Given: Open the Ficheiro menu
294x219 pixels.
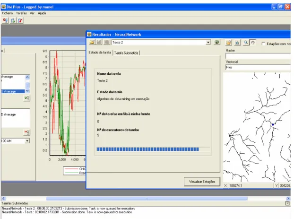Looking at the screenshot, I should point(8,13).
